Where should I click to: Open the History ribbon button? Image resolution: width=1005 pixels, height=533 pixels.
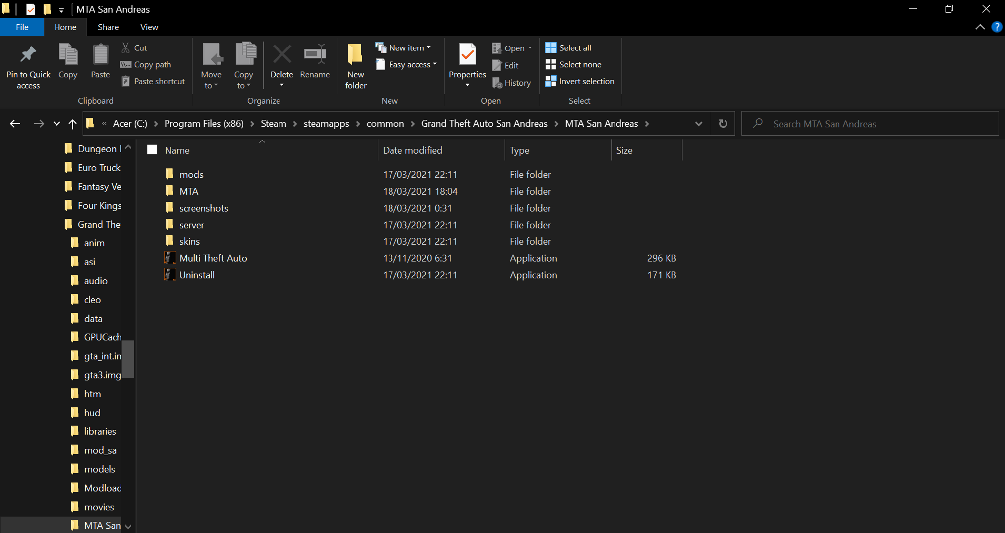(x=511, y=83)
